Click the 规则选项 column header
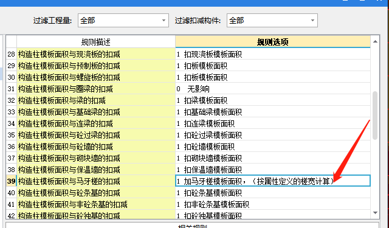Viewport: 389px width, 228px height. pos(273,42)
